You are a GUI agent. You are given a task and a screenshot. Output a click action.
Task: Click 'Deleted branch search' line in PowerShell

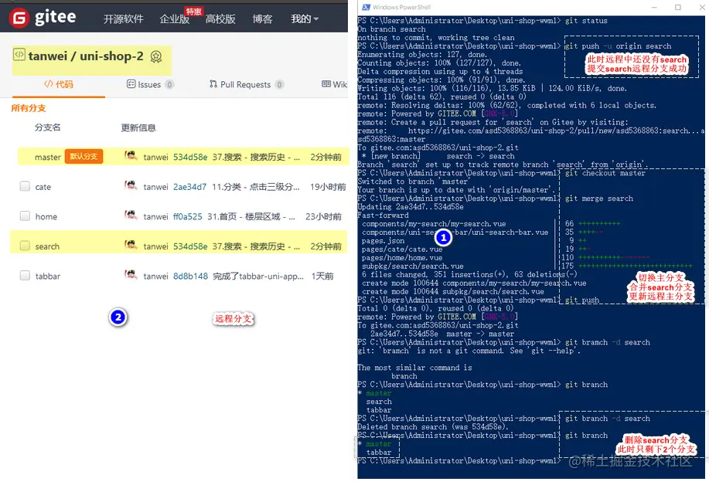433,427
